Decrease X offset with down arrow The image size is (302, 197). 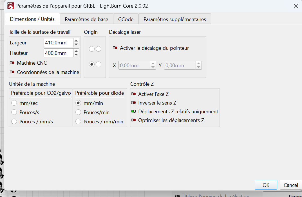pyautogui.click(x=153, y=67)
